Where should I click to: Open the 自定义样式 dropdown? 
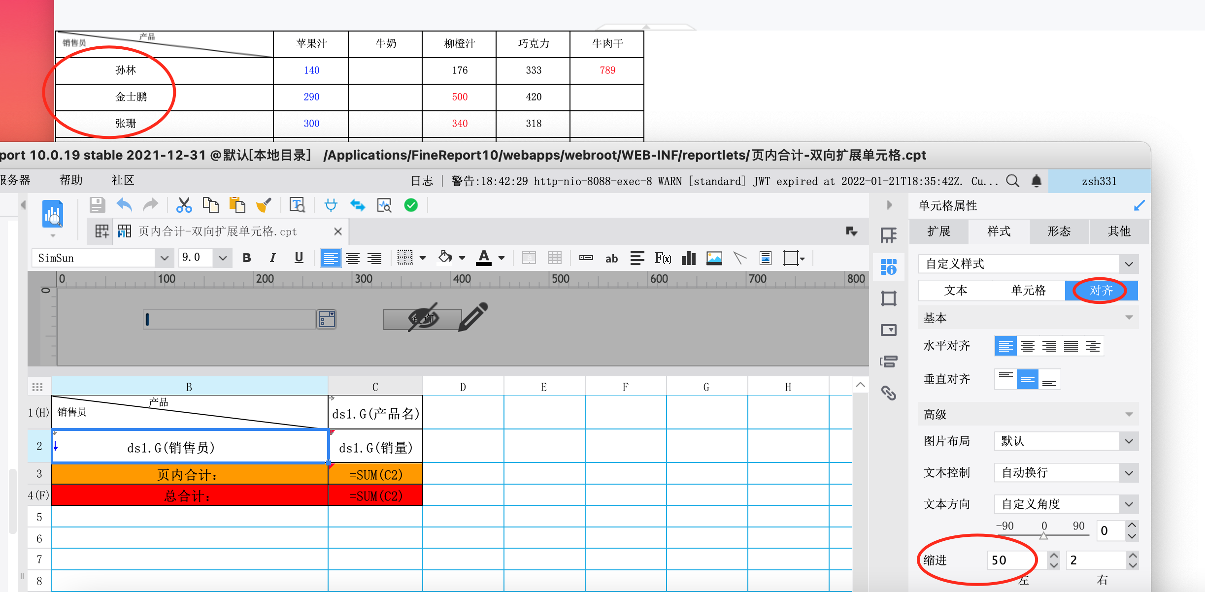1129,264
